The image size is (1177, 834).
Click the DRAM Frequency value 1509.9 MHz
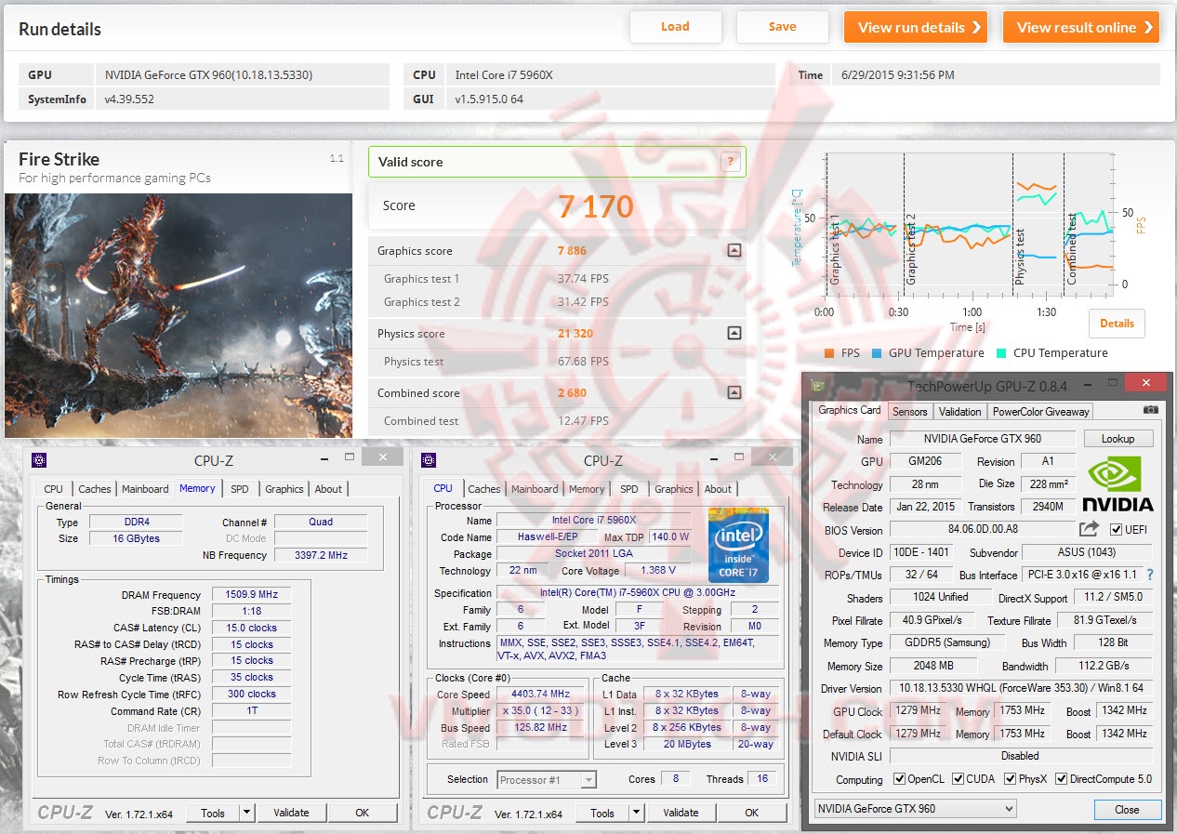click(251, 595)
